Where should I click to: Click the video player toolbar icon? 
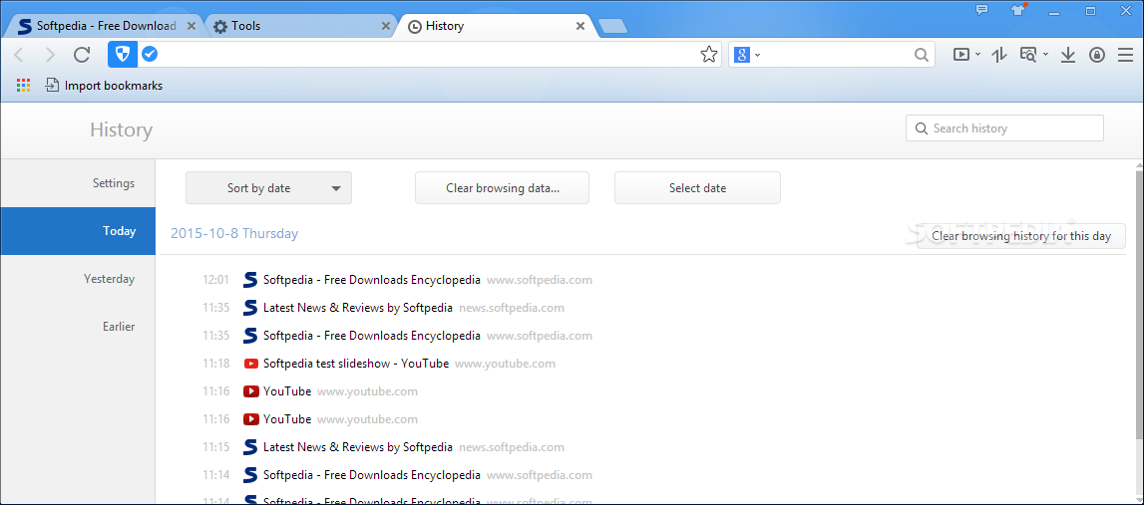click(962, 55)
